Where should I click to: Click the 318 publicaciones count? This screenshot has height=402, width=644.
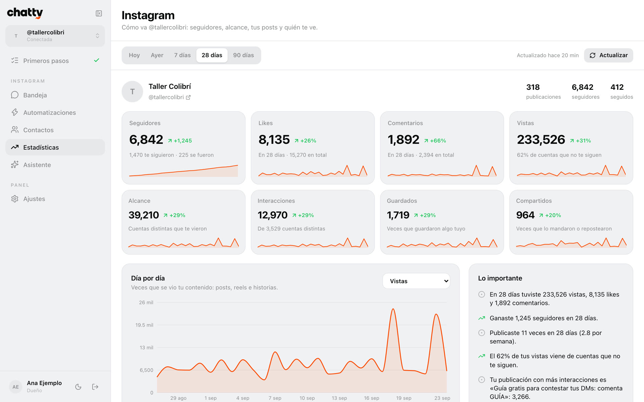click(x=543, y=91)
